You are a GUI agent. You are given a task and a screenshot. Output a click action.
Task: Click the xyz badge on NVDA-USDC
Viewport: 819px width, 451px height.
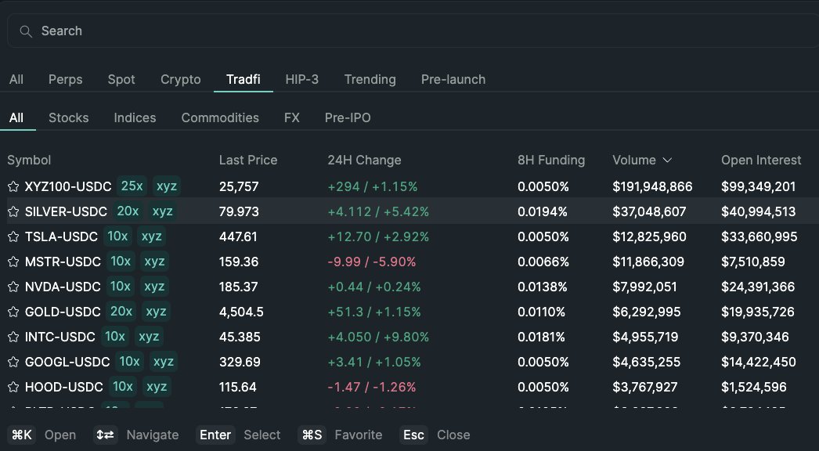(x=154, y=287)
